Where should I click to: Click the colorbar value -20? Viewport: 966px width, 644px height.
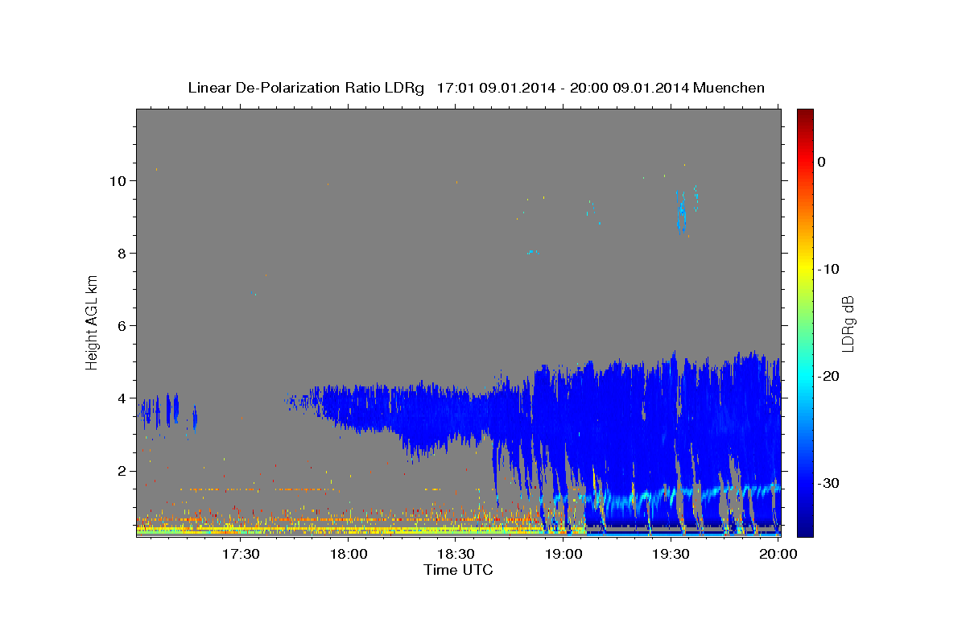tap(827, 376)
